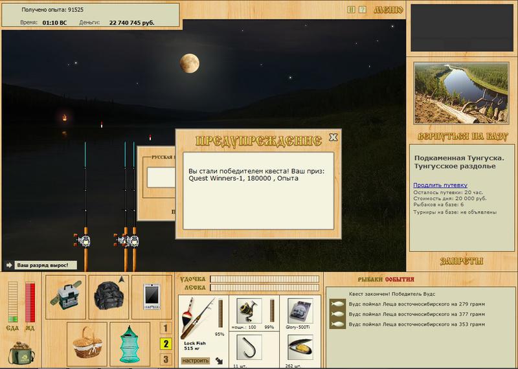Open the PDA phone device
Image resolution: width=518 pixels, height=369 pixels.
152,295
